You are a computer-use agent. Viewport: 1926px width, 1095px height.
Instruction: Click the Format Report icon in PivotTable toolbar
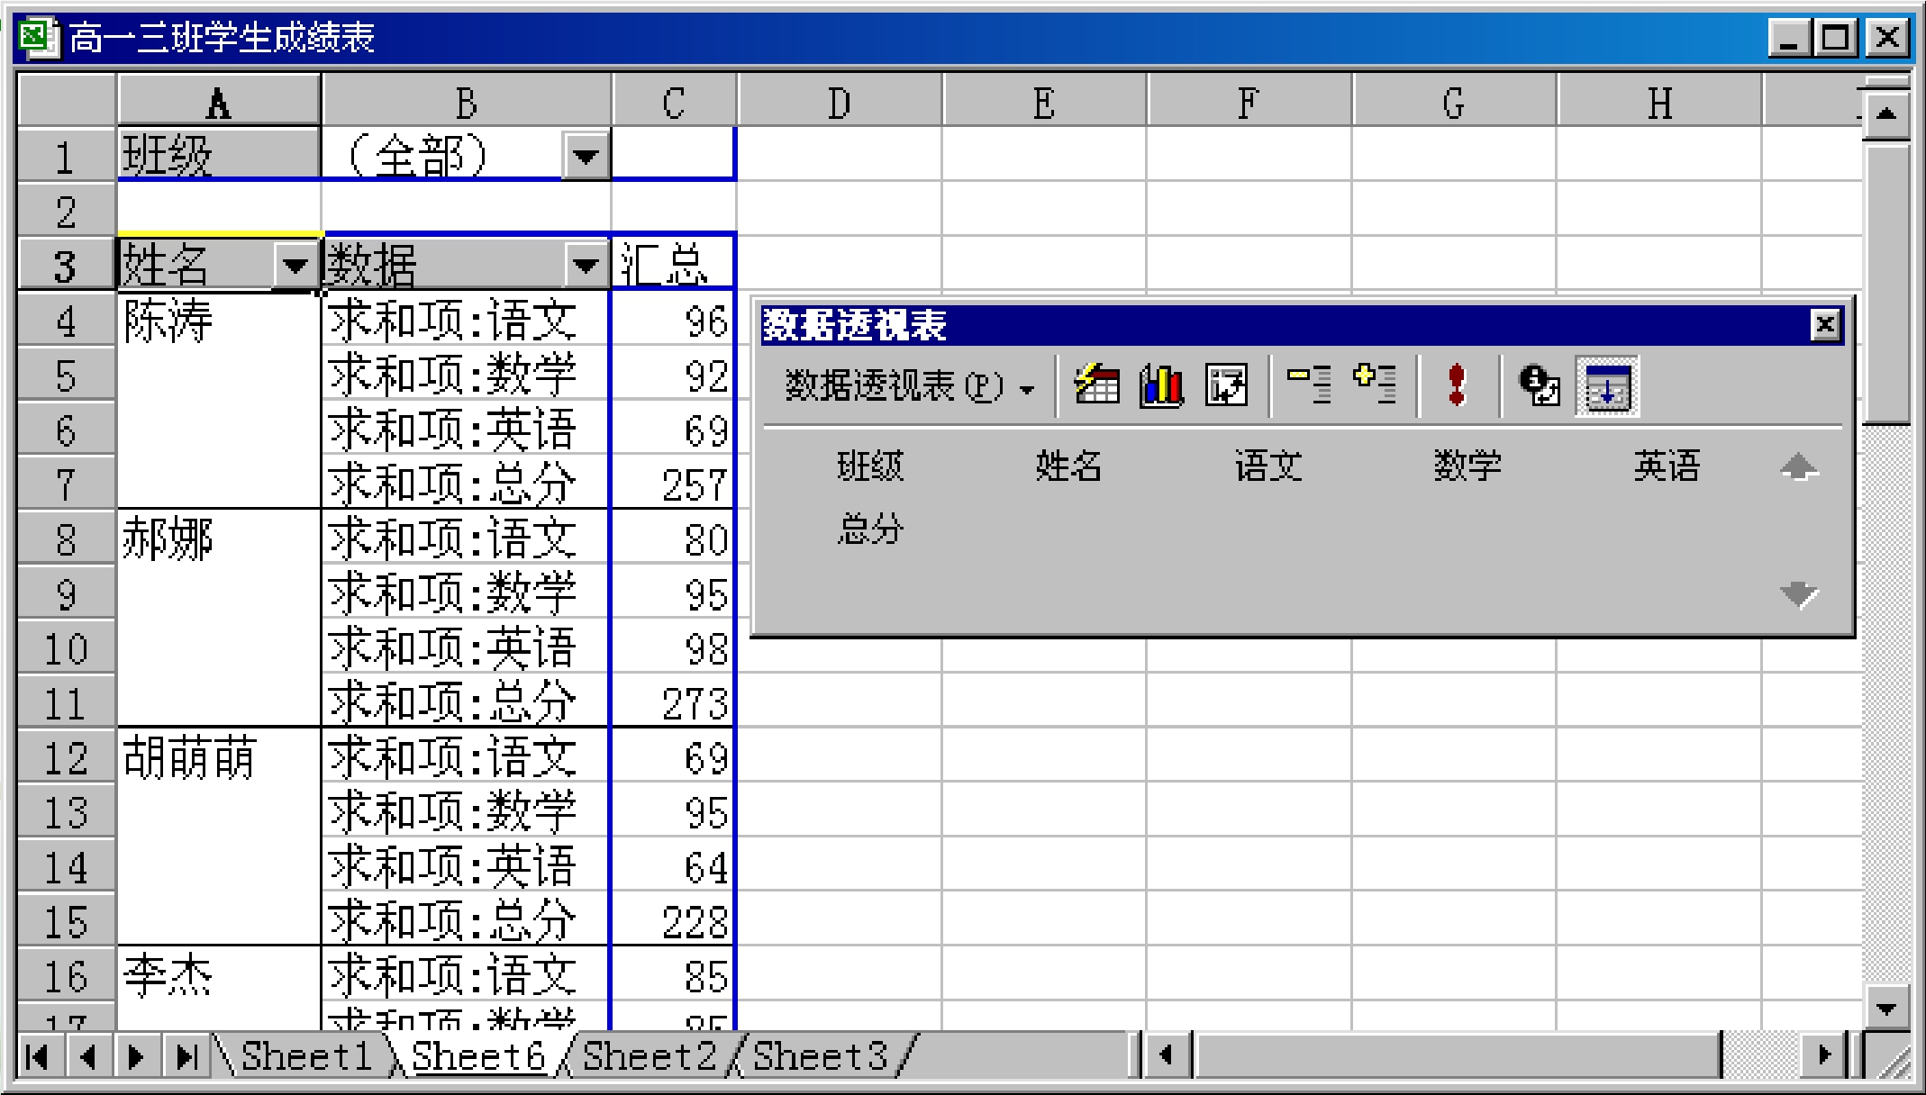click(1096, 386)
